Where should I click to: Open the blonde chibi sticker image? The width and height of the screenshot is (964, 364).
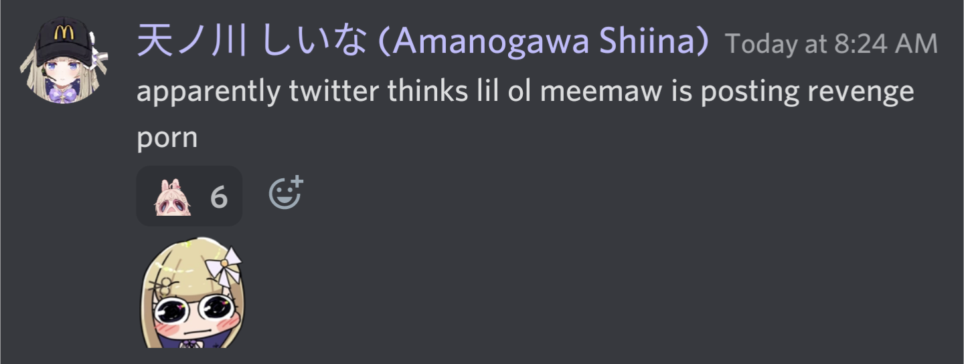tap(193, 294)
